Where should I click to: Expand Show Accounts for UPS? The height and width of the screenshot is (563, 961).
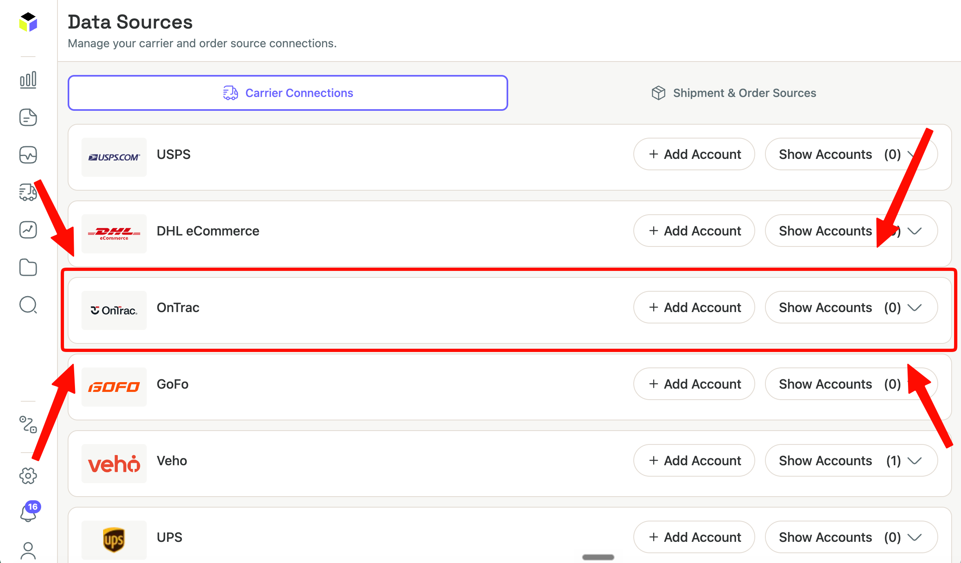click(851, 537)
